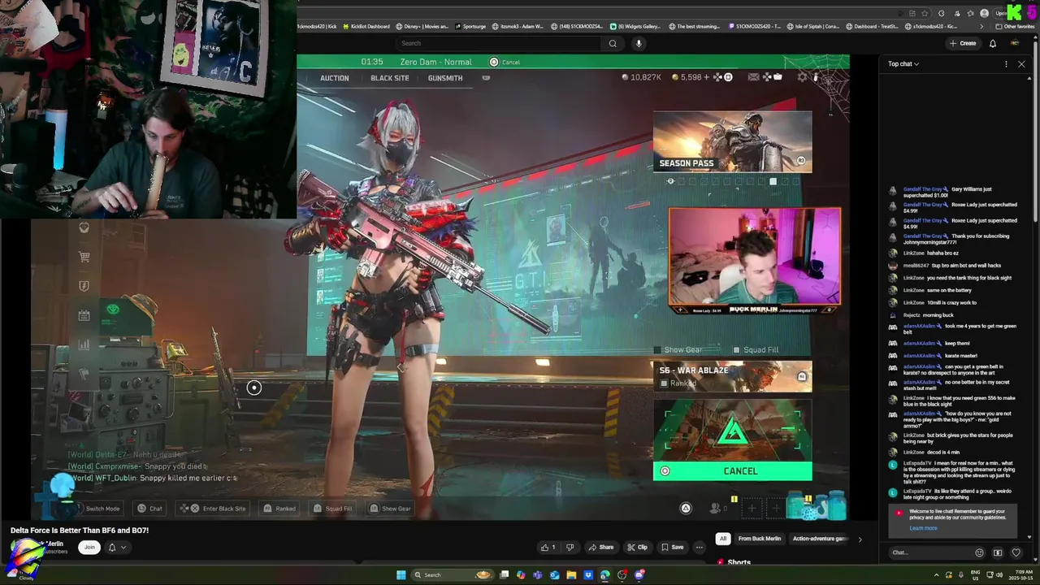
Task: Click the Super Chat dollar icon
Action: 998,552
